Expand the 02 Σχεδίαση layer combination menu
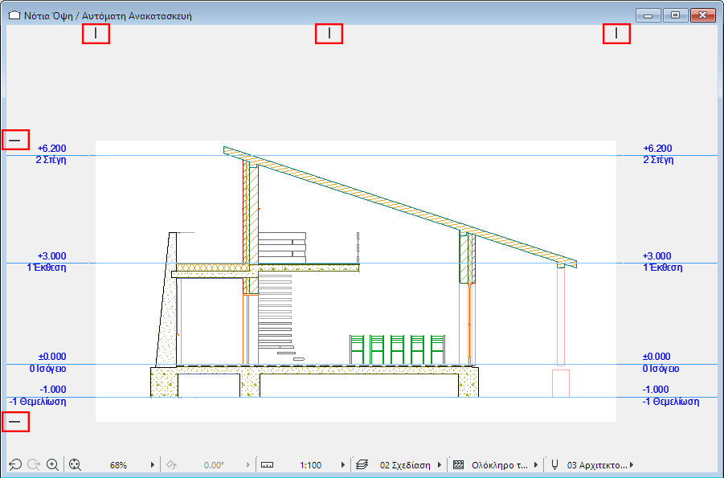This screenshot has width=724, height=478. point(440,465)
